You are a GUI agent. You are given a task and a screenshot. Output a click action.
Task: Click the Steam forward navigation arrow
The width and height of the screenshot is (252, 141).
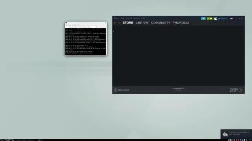pyautogui.click(x=119, y=23)
